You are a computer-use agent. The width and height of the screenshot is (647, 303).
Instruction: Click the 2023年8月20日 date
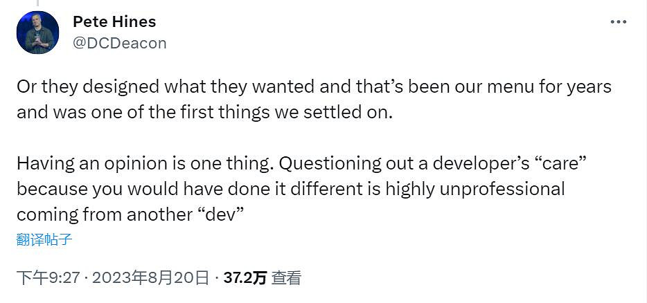point(150,278)
